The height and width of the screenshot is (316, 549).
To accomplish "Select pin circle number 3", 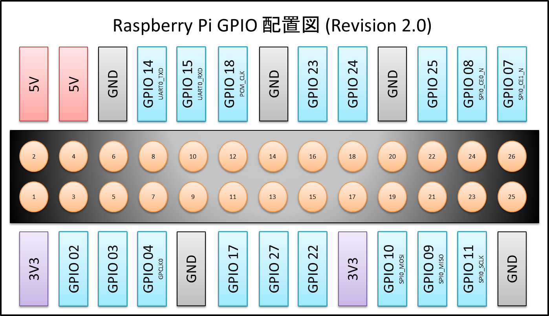I will [73, 197].
